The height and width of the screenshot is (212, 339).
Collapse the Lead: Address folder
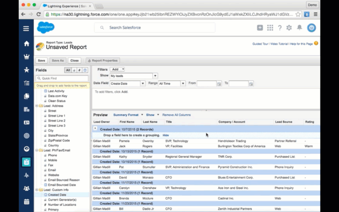click(37, 106)
